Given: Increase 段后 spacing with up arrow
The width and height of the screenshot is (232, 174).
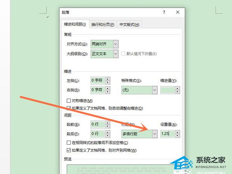Looking at the screenshot, I should pos(108,132).
